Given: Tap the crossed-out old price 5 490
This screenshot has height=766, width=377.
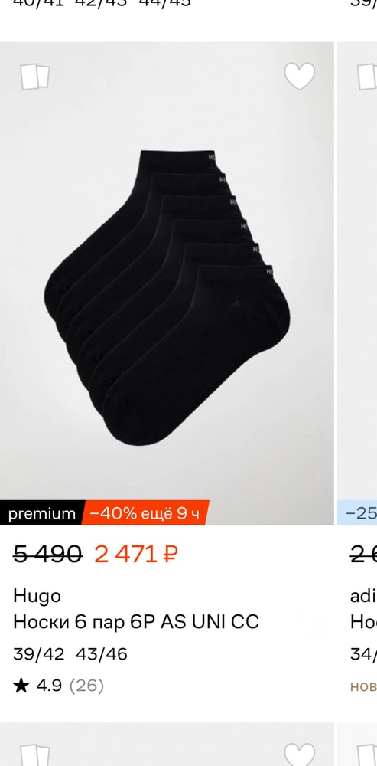Looking at the screenshot, I should click(48, 555).
